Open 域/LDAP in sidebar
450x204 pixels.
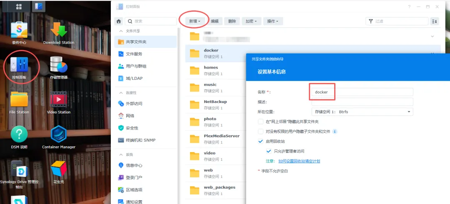[x=145, y=78]
